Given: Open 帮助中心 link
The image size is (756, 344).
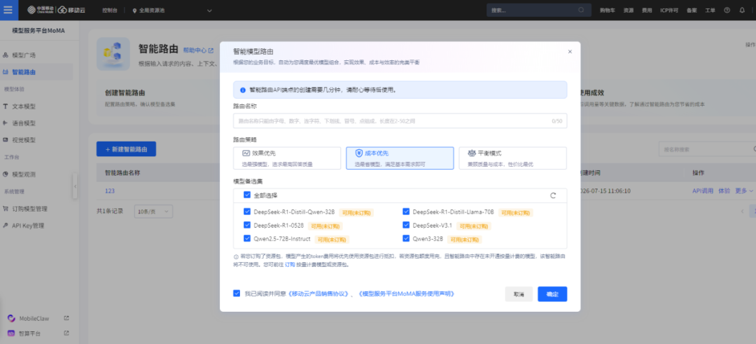Looking at the screenshot, I should (x=198, y=50).
